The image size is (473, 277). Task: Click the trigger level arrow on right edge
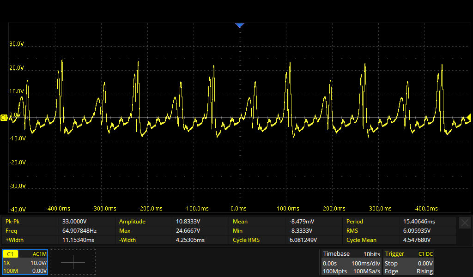[468, 117]
